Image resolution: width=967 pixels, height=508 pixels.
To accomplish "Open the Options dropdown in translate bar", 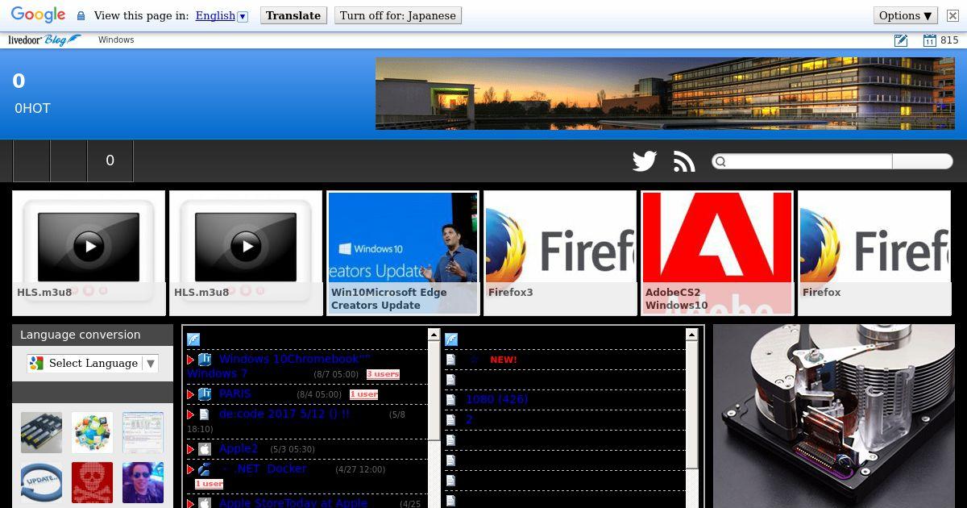I will 906,15.
